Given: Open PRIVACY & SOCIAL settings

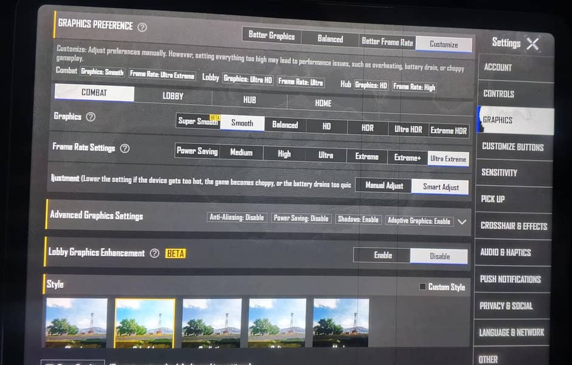Looking at the screenshot, I should point(512,305).
